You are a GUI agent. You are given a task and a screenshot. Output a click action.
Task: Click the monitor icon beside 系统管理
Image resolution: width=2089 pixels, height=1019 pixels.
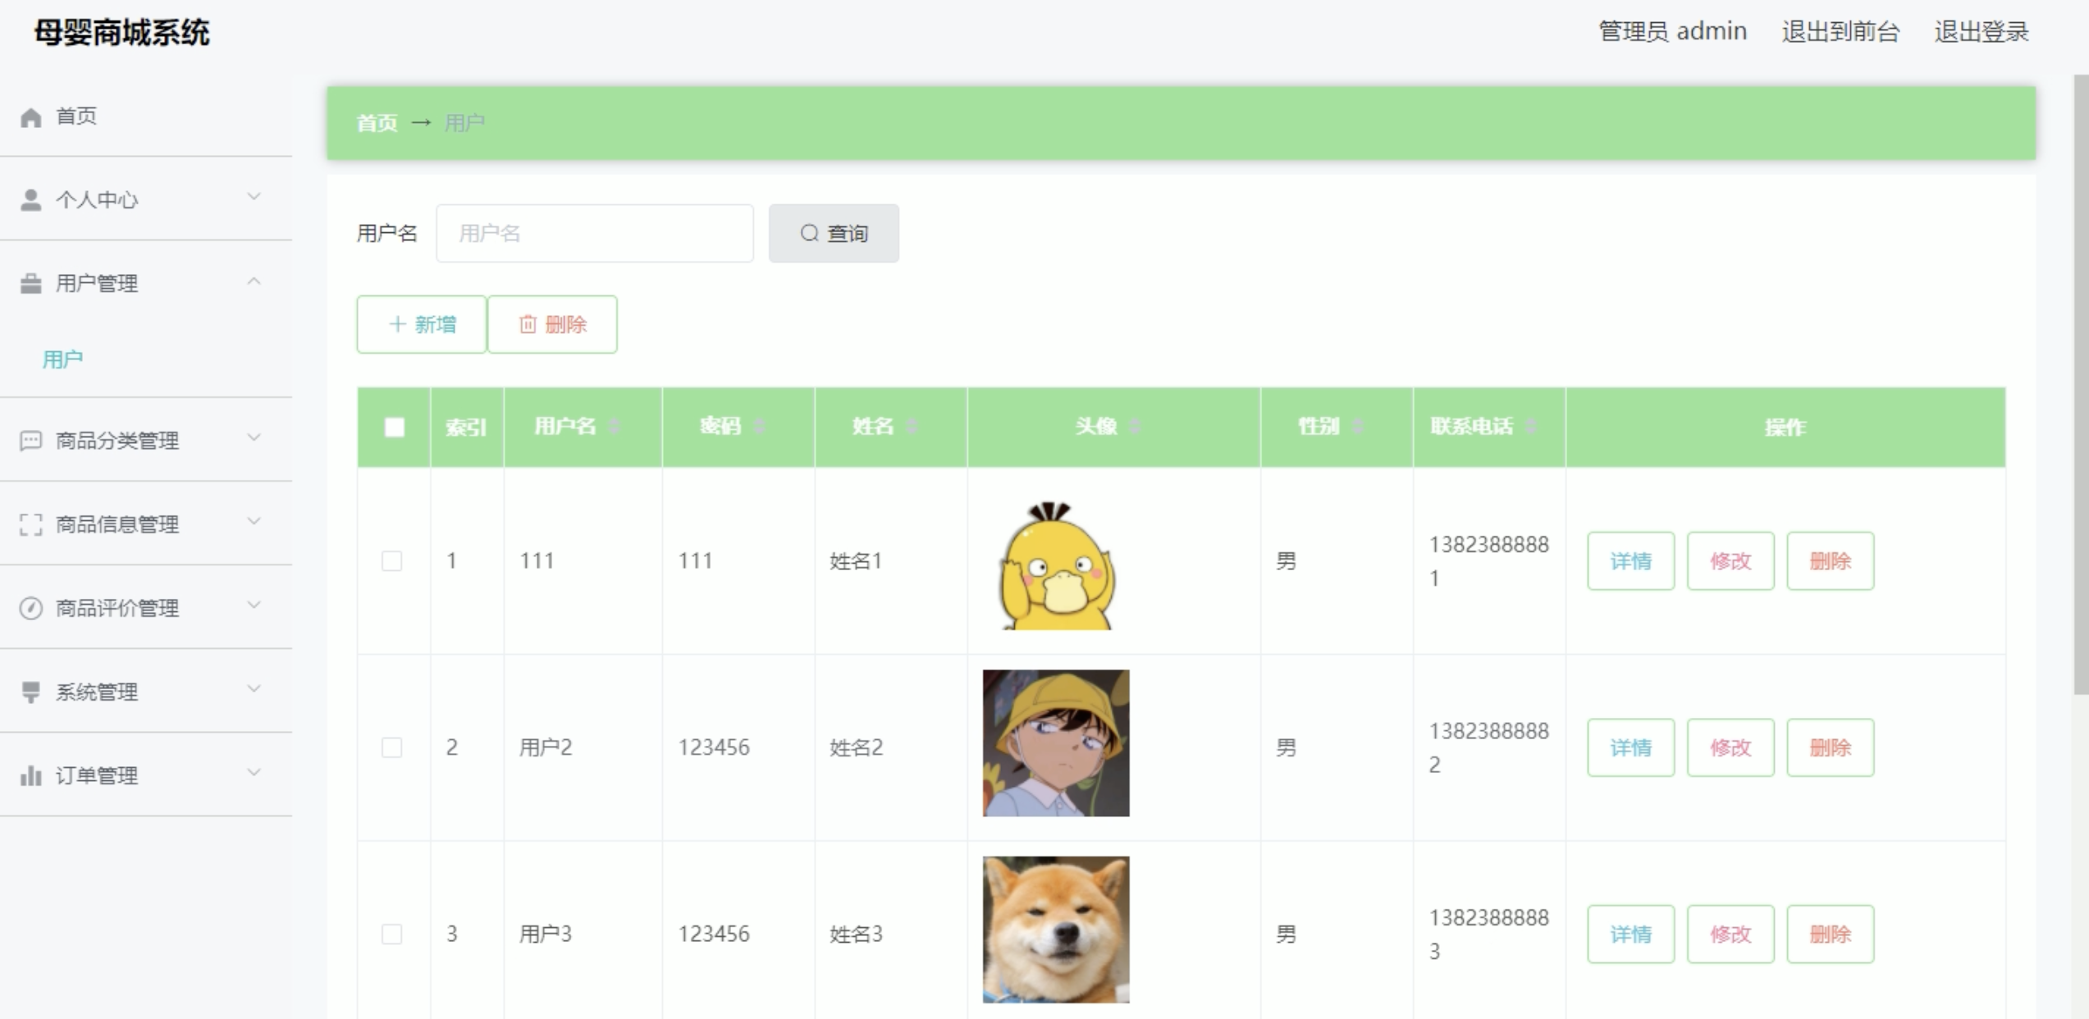(x=31, y=692)
